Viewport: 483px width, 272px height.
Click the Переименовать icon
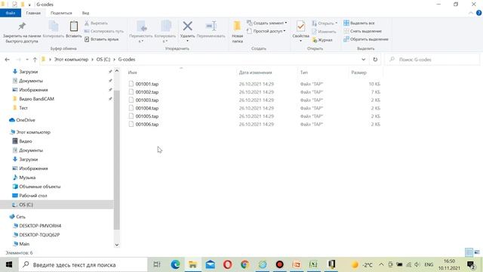[x=211, y=26]
